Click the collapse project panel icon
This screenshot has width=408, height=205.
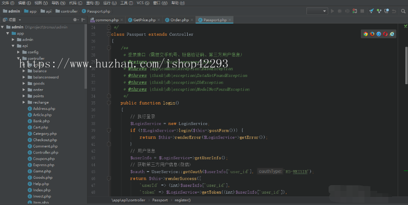(83, 20)
